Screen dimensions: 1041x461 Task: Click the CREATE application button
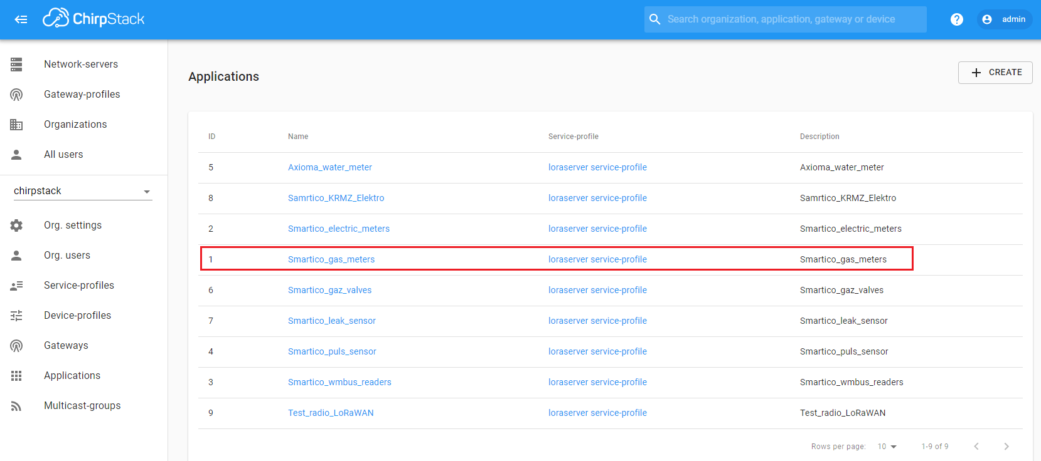point(995,73)
